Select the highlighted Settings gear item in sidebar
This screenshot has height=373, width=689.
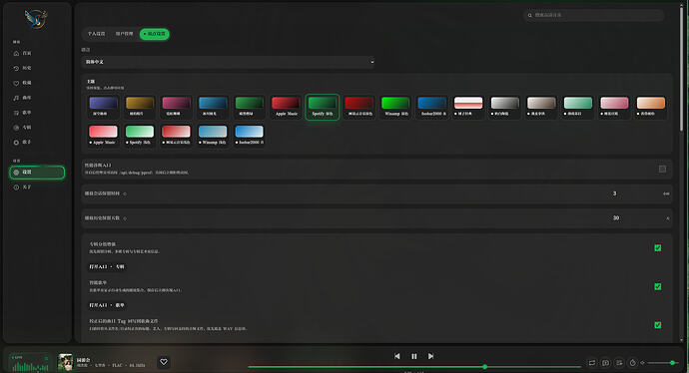click(37, 173)
